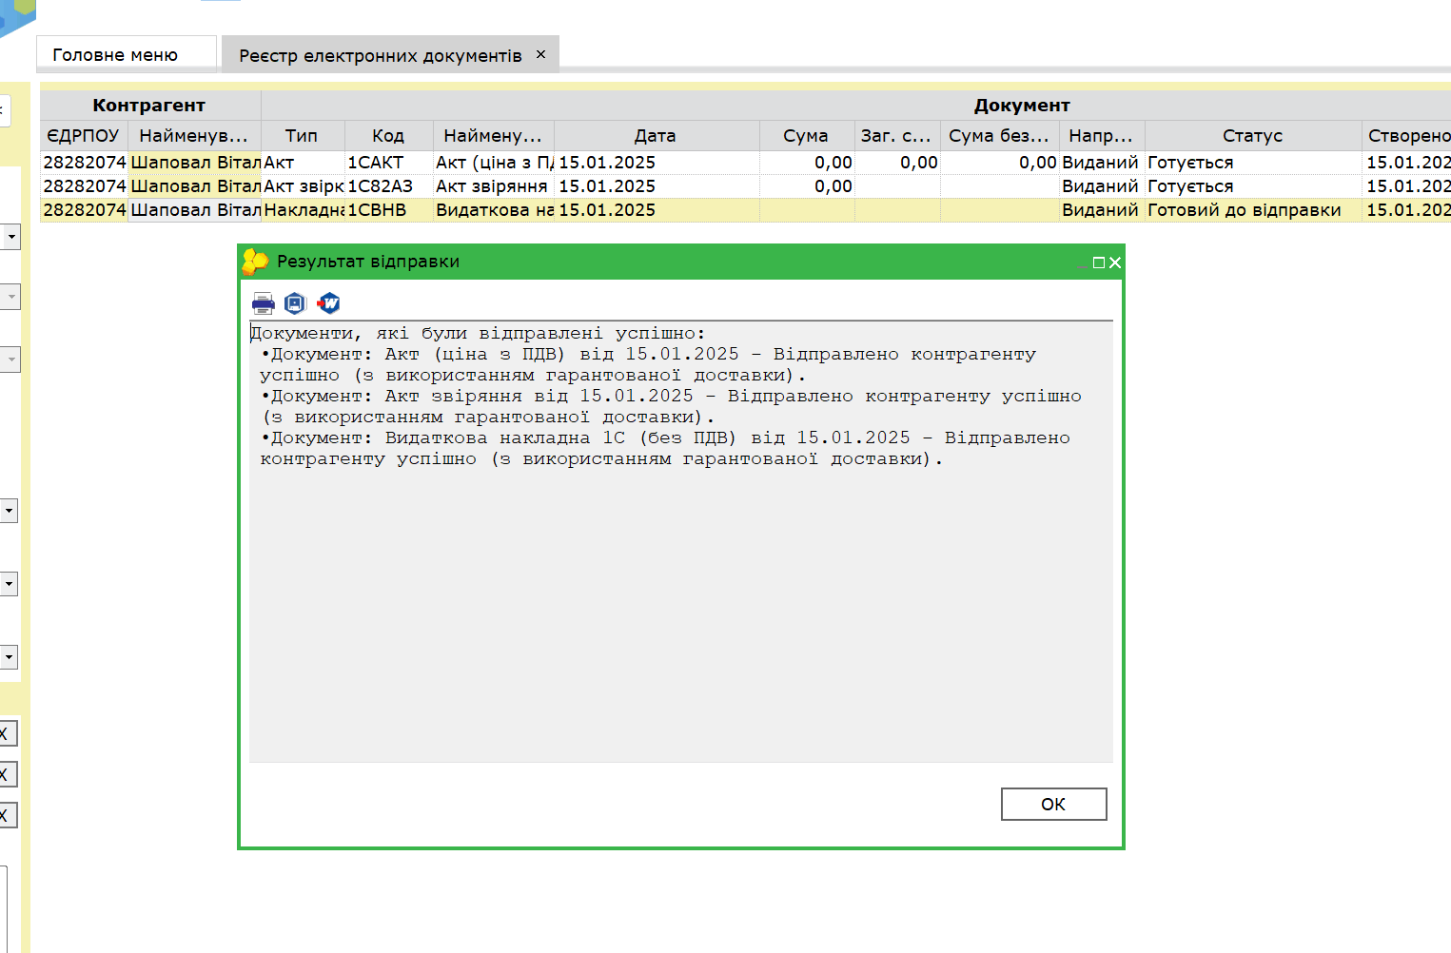Close the Результат відправки dialog

pos(1115,263)
